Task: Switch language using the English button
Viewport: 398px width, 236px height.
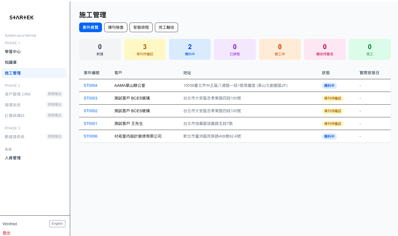Action: (57, 223)
